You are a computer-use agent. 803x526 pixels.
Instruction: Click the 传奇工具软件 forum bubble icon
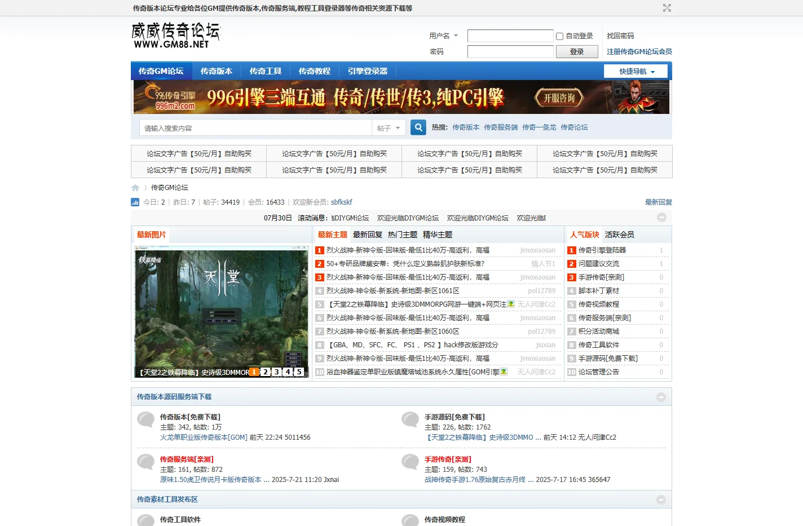[x=145, y=520]
